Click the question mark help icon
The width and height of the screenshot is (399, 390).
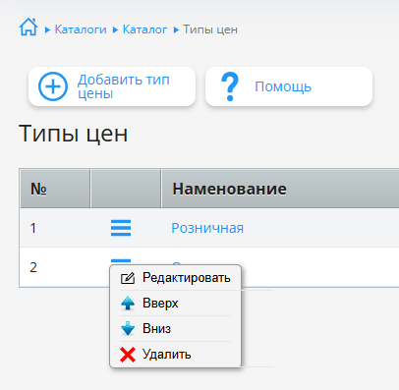[230, 86]
